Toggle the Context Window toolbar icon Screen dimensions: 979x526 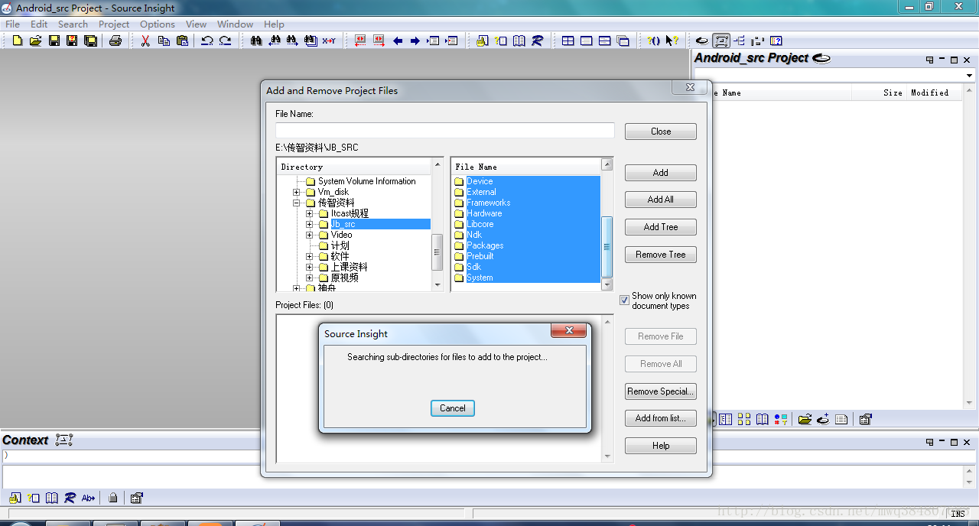(721, 41)
